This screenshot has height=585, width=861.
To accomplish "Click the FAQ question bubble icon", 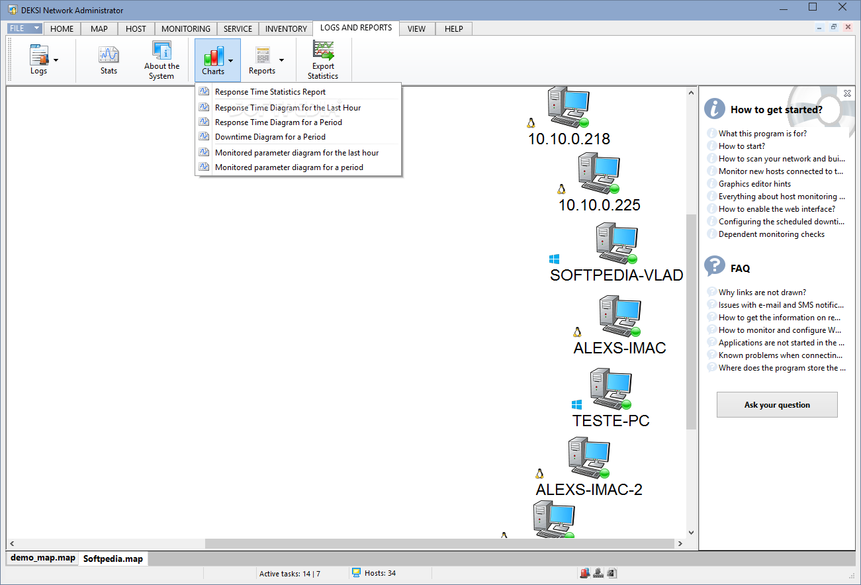I will tap(715, 266).
